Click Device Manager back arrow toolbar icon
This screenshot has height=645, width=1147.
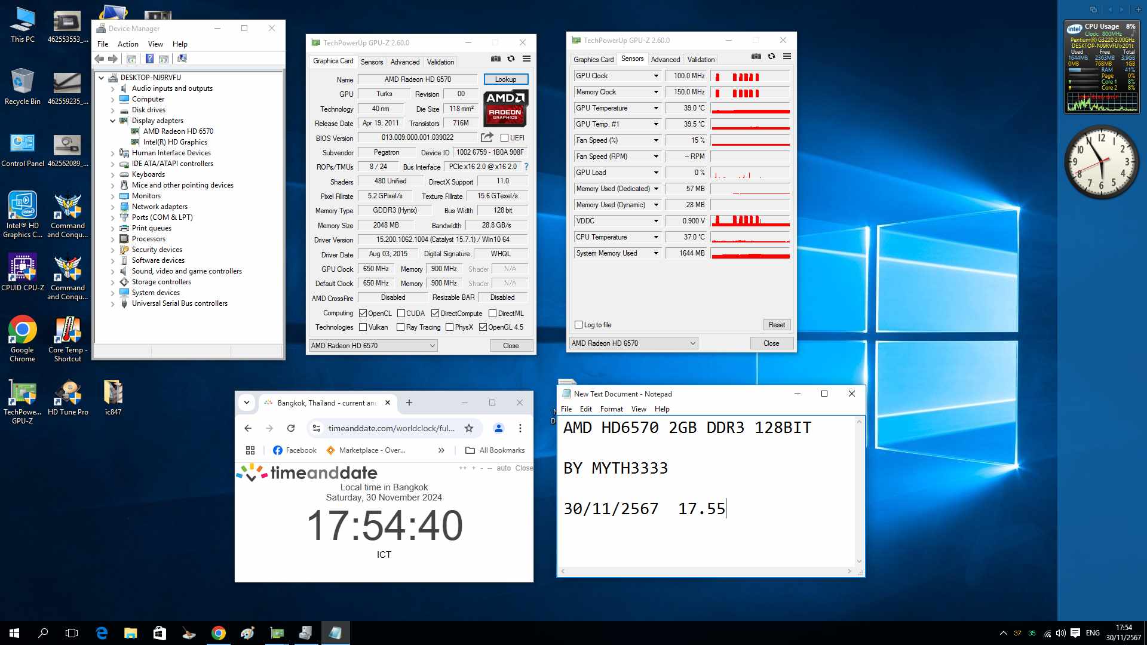(99, 59)
